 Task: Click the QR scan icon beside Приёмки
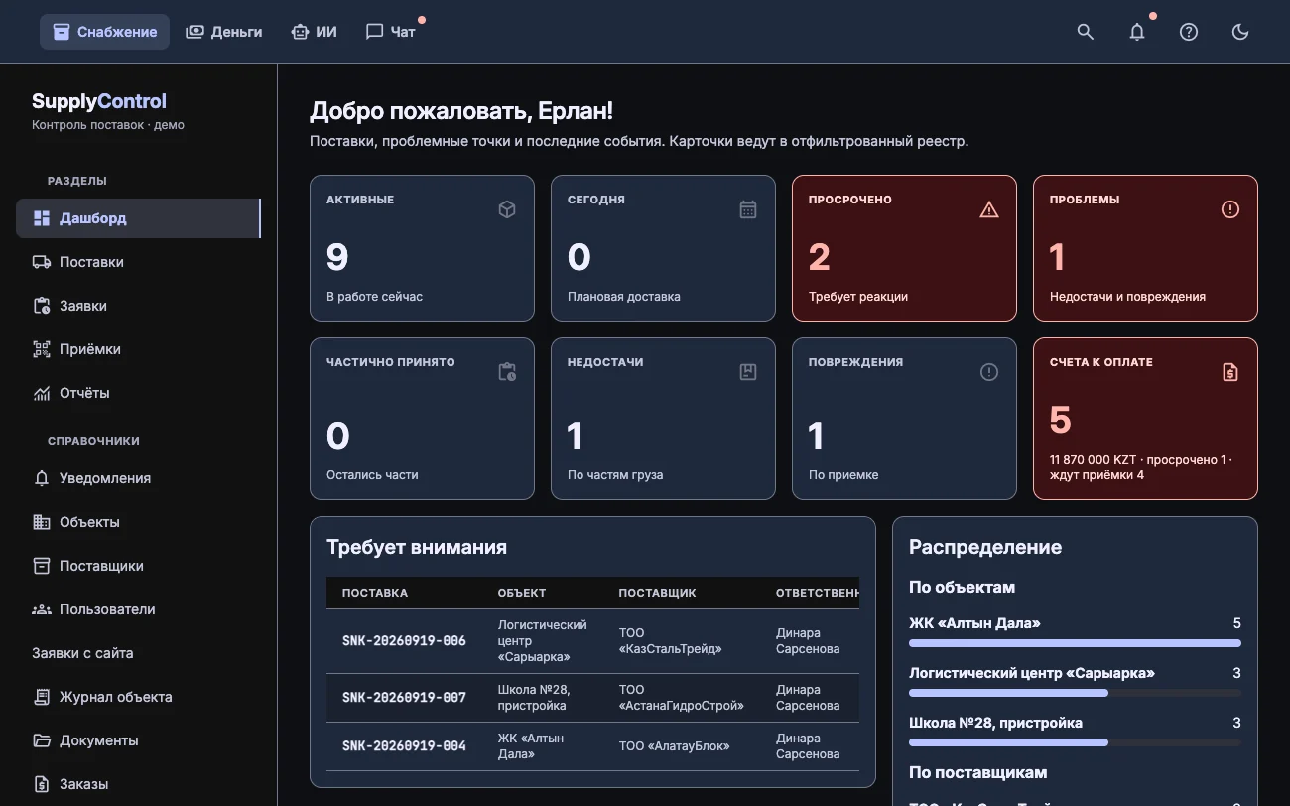(x=42, y=349)
